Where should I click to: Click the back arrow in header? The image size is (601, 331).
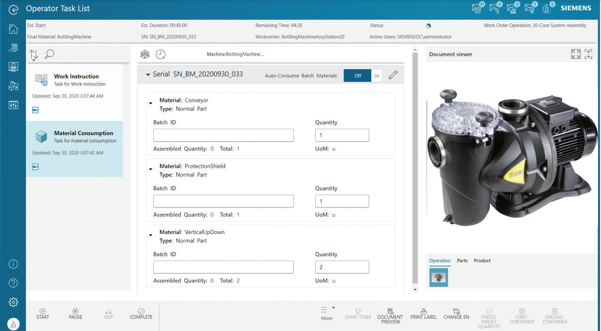point(13,9)
